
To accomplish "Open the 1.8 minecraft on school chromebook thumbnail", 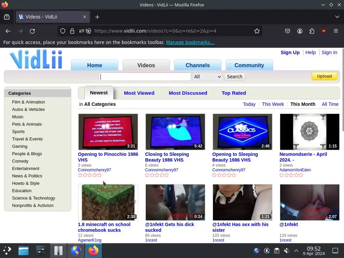I will tap(108, 202).
